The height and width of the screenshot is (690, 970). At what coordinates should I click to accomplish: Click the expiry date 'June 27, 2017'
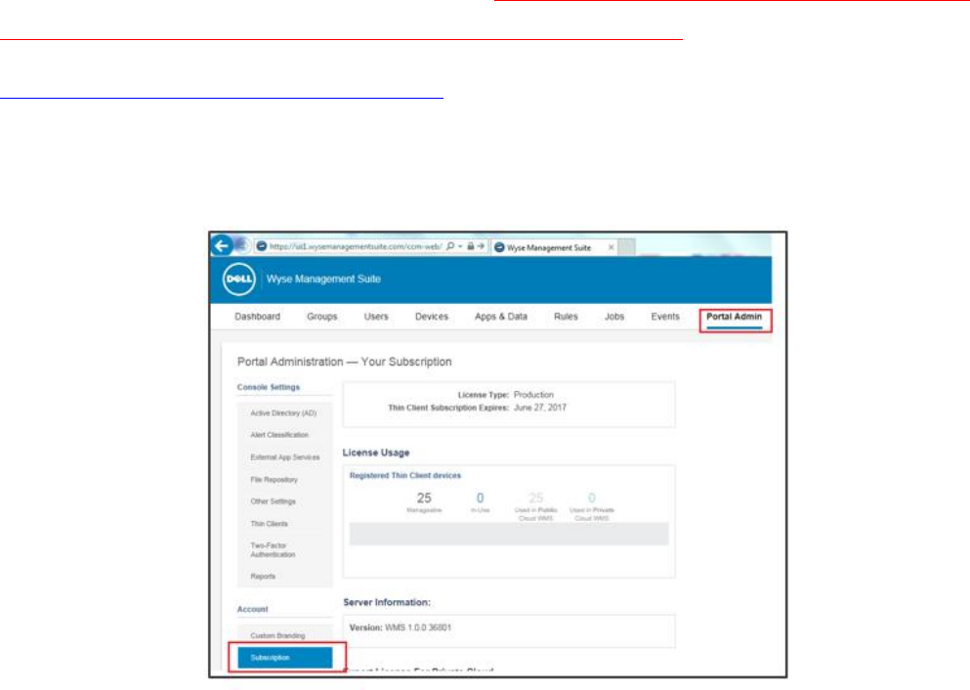pos(540,408)
